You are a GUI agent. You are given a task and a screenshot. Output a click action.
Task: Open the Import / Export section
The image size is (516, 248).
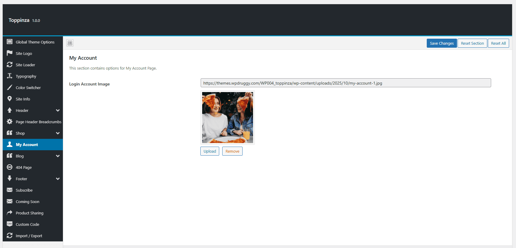click(x=33, y=236)
